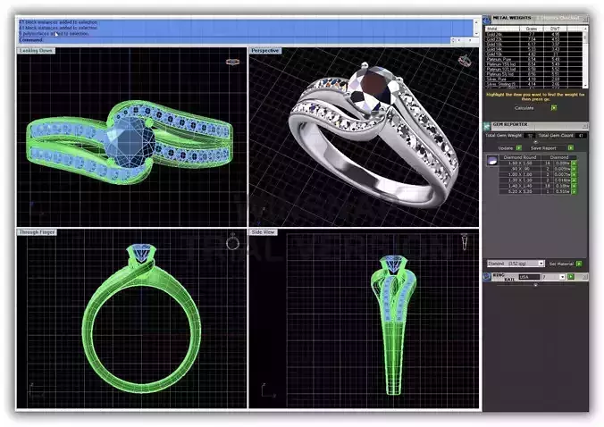Select gems via 1.00 X 1.00 row arrow

coord(574,175)
